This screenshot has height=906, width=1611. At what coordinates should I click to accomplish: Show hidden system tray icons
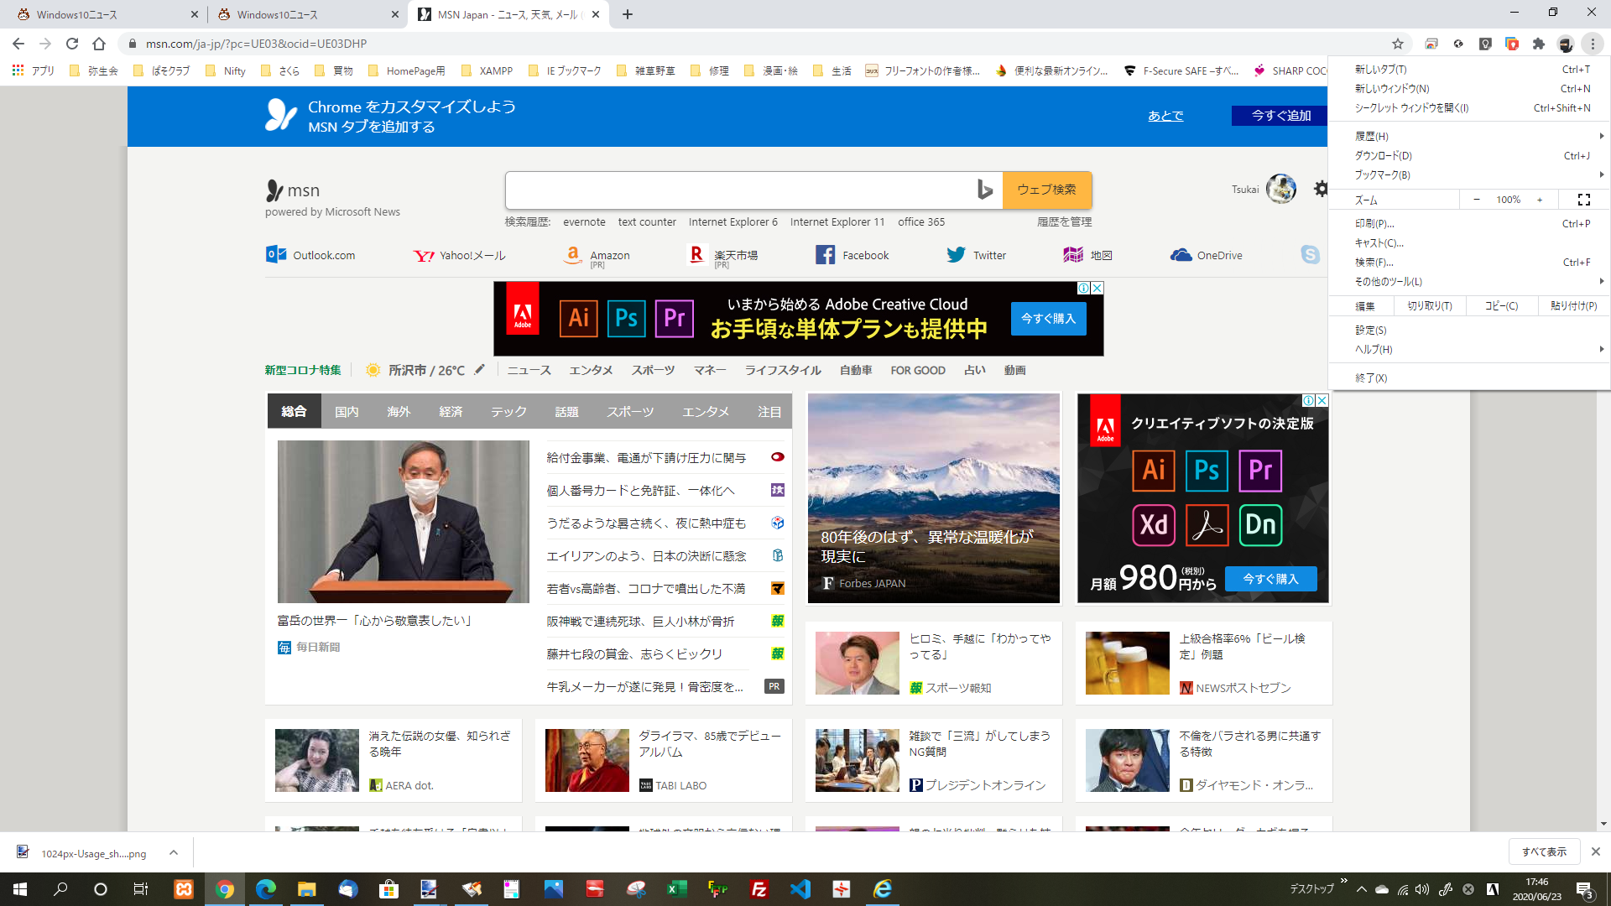pyautogui.click(x=1361, y=889)
